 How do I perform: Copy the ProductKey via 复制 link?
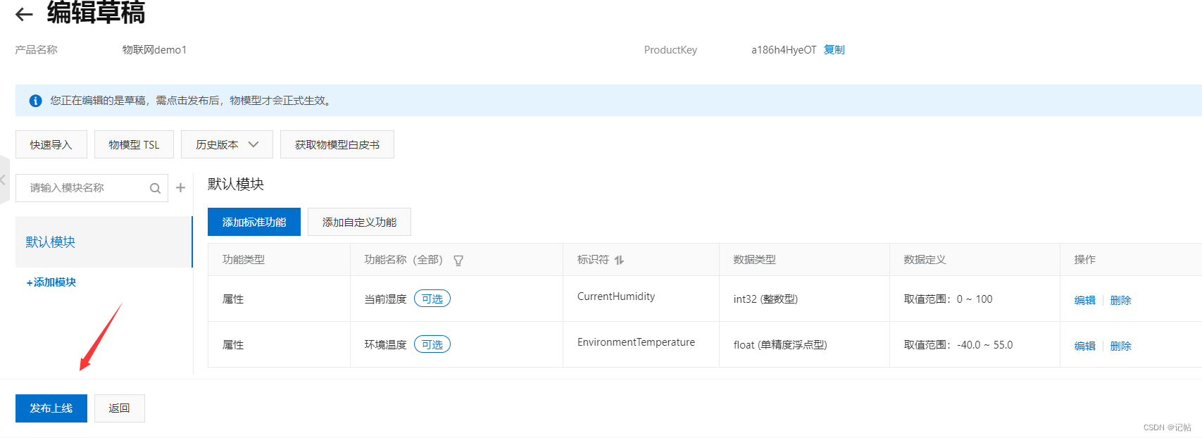834,49
